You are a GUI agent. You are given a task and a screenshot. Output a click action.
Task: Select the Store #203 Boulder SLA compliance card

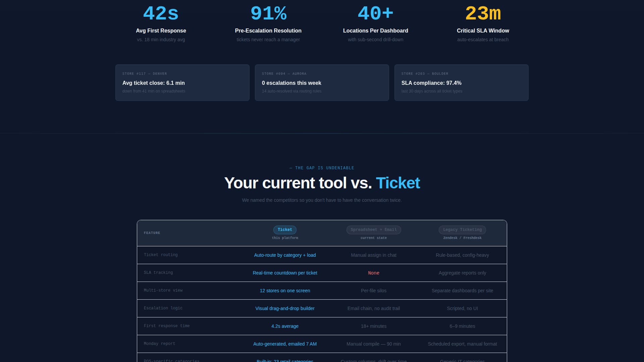[462, 82]
